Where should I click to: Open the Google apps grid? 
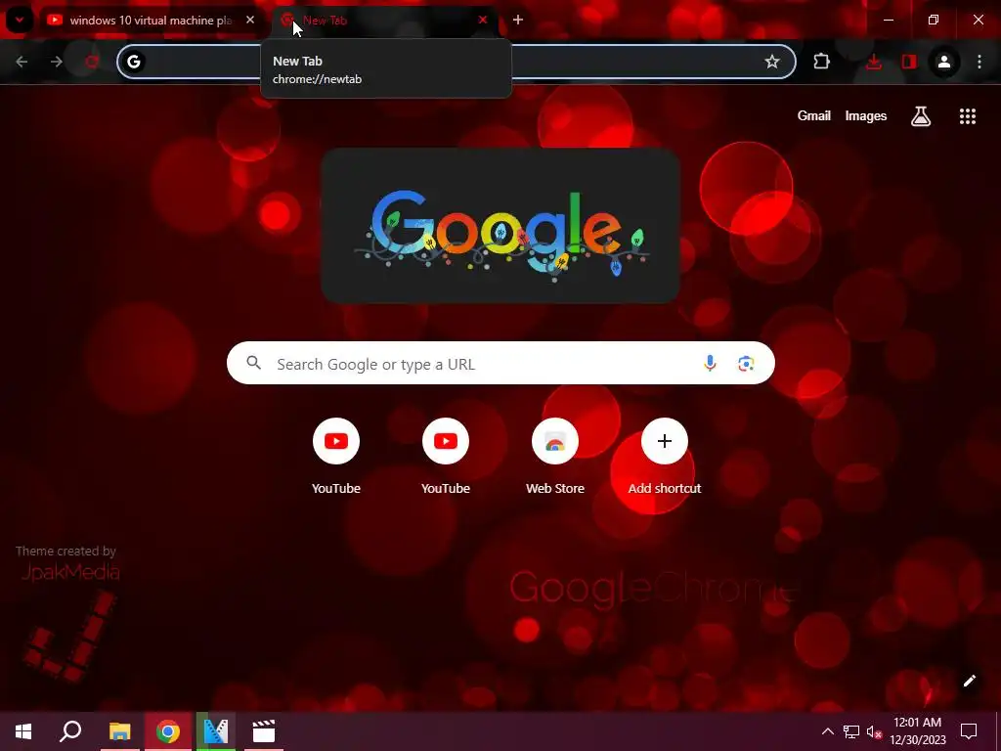(968, 116)
